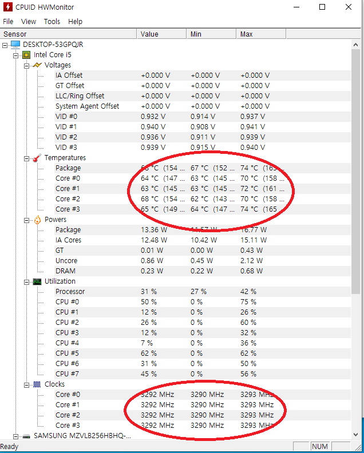The width and height of the screenshot is (364, 453).
Task: Click the Utilization graph icon
Action: pyautogui.click(x=37, y=281)
